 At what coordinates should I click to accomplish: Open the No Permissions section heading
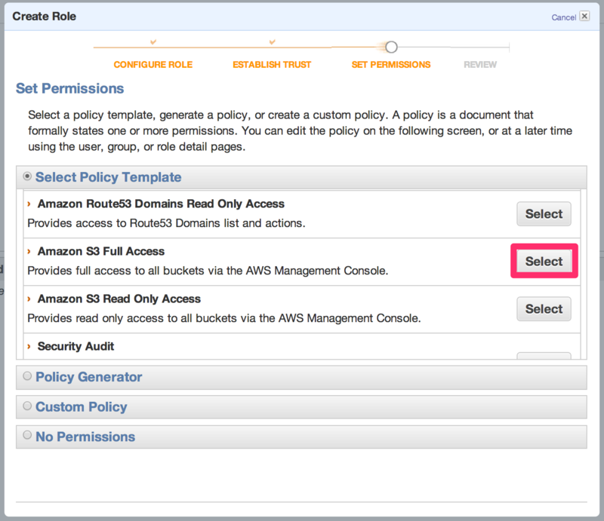(x=85, y=437)
